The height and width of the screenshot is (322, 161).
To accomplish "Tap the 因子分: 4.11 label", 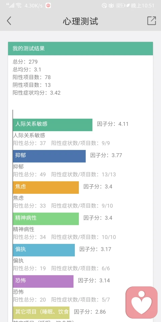I will (x=113, y=124).
